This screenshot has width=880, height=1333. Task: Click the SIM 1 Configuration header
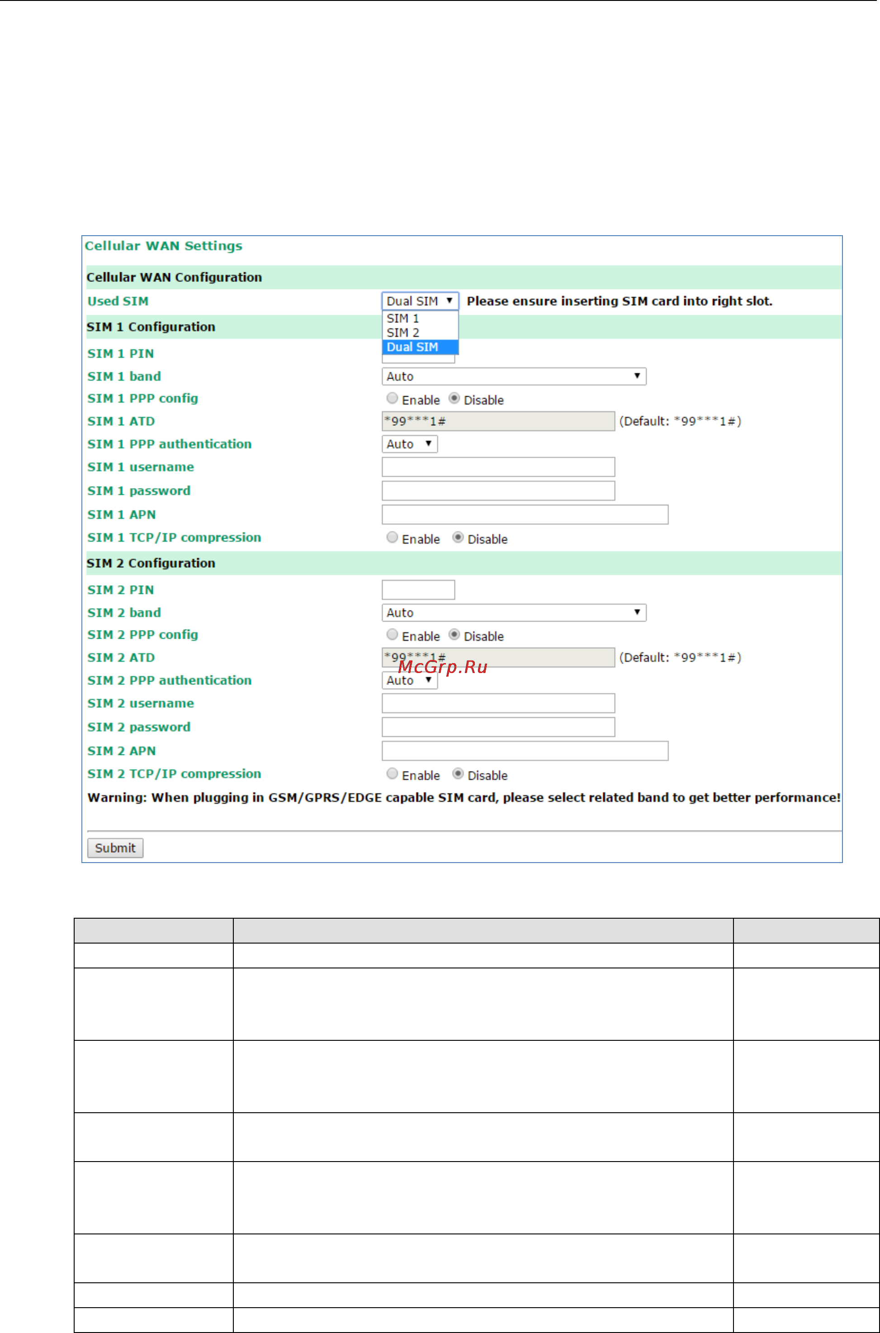tap(151, 327)
